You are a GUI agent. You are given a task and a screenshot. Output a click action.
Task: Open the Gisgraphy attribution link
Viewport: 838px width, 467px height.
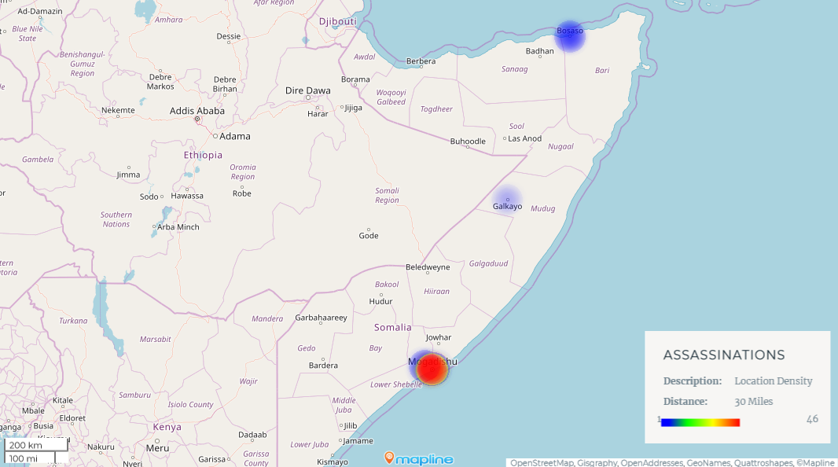[x=597, y=462]
